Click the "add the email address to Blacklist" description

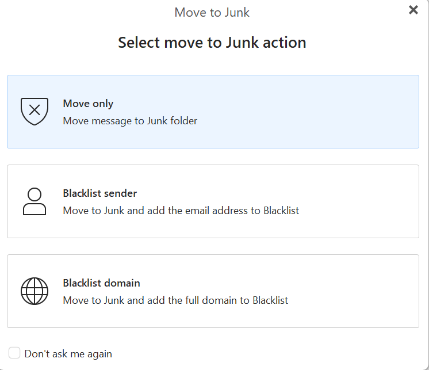tap(181, 211)
